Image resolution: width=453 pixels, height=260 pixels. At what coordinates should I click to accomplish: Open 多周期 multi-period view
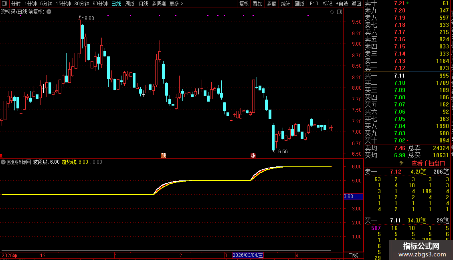pyautogui.click(x=159, y=4)
